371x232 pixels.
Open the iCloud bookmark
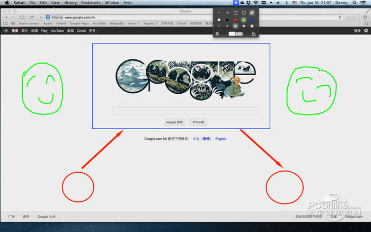pyautogui.click(x=181, y=23)
